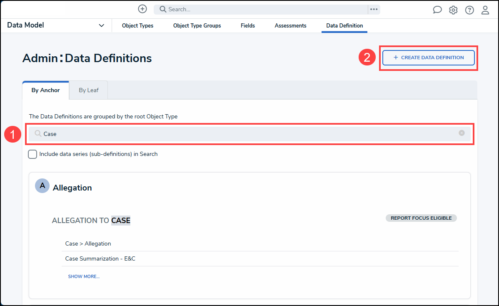Click Create Data Definition button
The width and height of the screenshot is (499, 306).
pos(428,58)
